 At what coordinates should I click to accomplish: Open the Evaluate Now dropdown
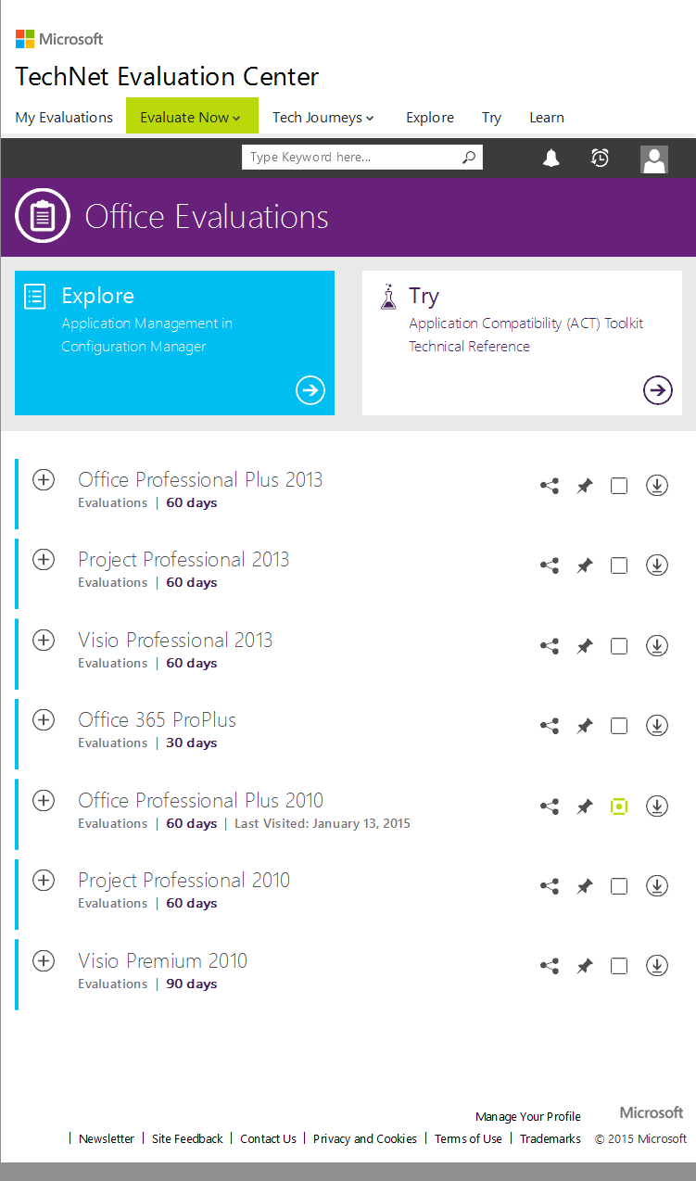tap(192, 116)
